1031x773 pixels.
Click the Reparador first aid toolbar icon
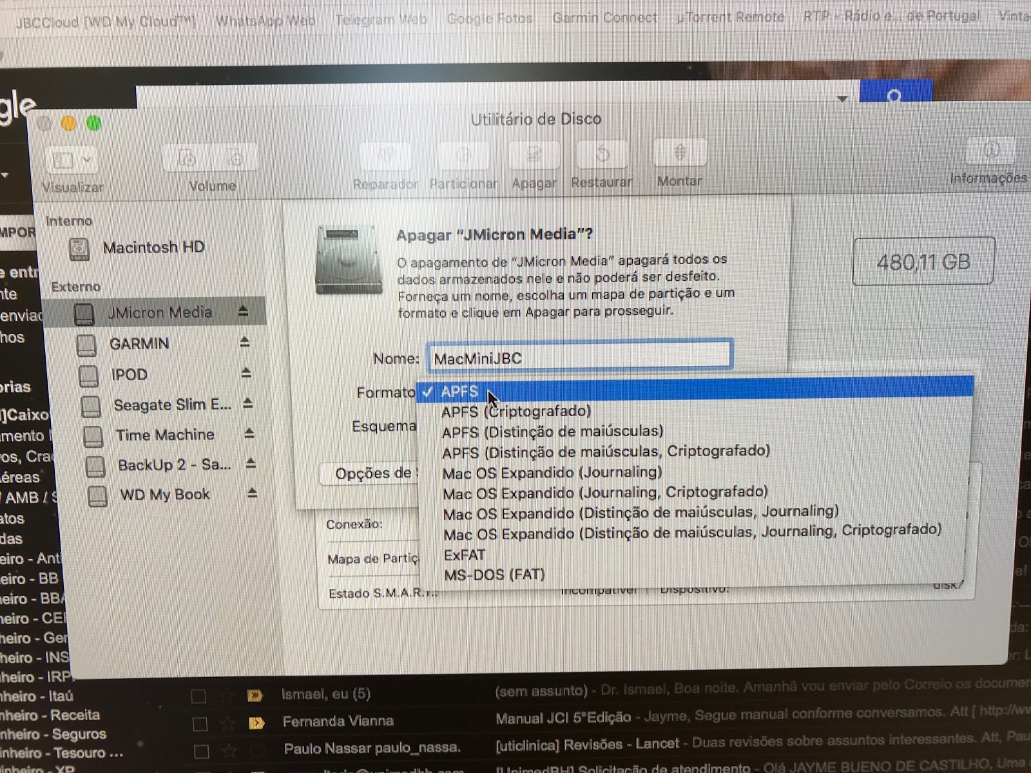[385, 156]
